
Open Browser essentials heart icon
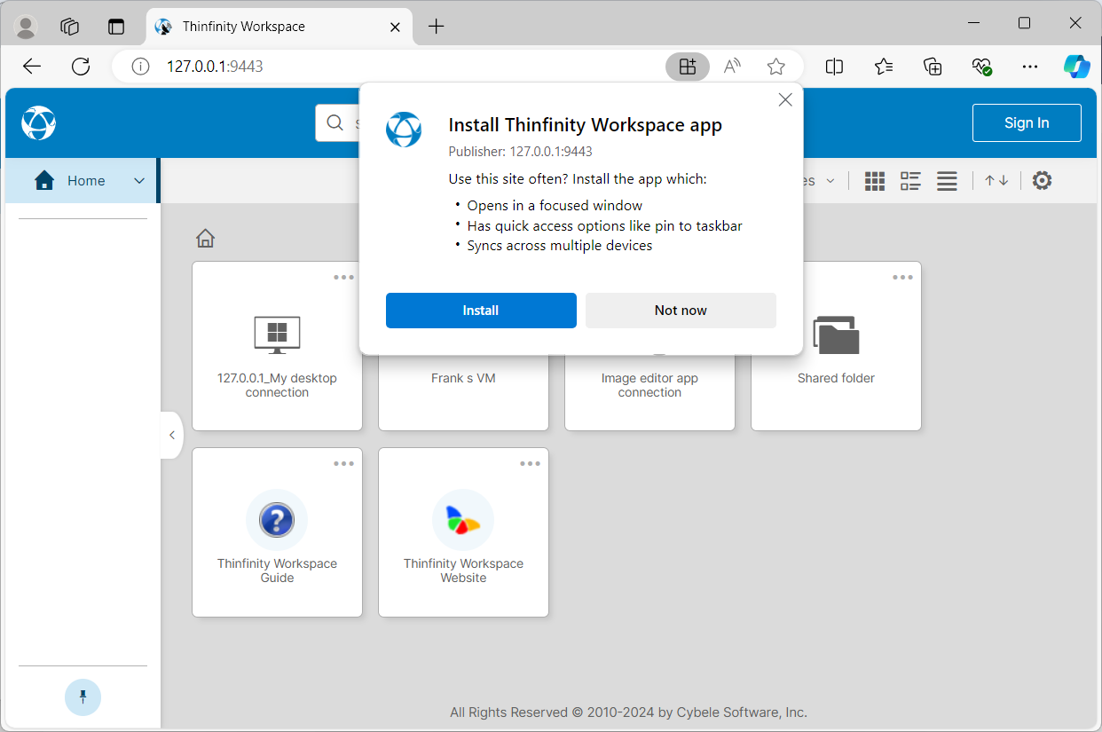point(981,67)
